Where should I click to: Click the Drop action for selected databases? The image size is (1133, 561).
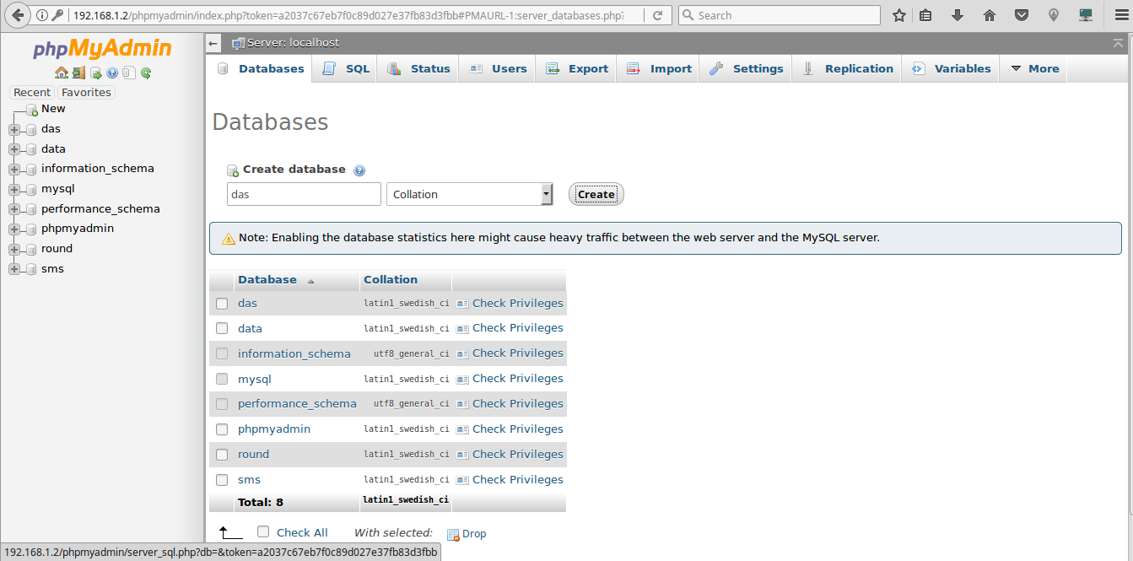[x=474, y=533]
